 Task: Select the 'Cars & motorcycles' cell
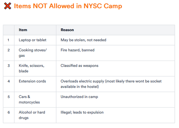(35, 100)
